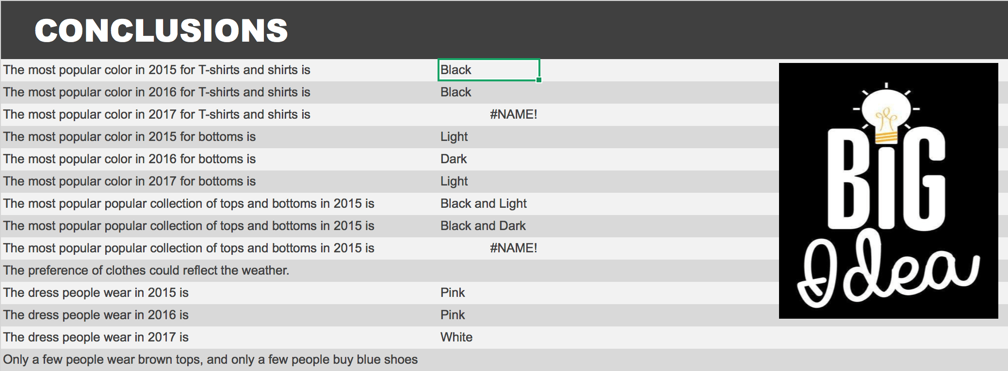
Task: Click the 'Black and Dark' cell
Action: [x=483, y=226]
